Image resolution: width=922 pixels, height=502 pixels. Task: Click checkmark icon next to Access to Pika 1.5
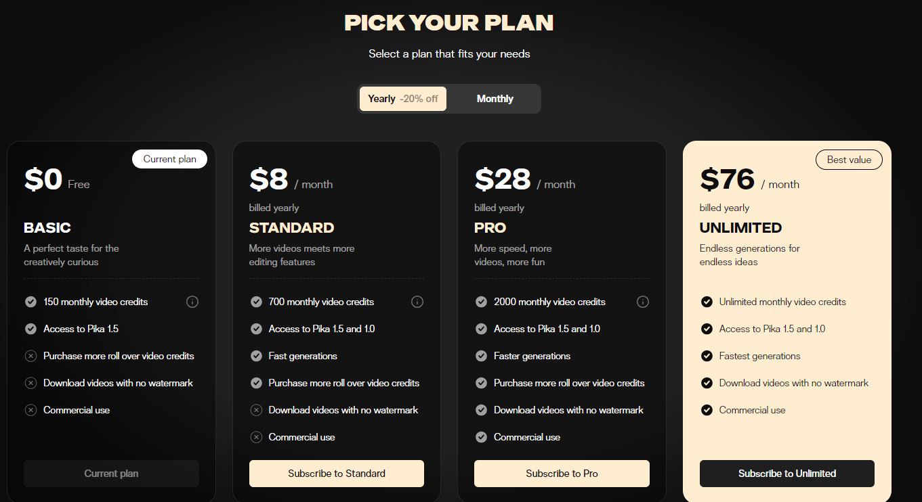(x=30, y=329)
